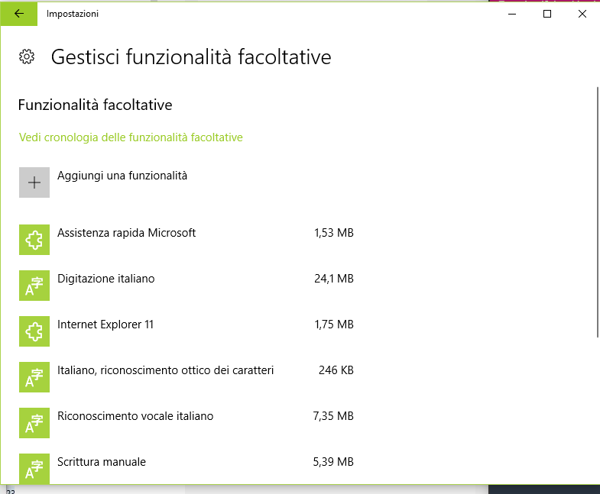Click the 1,75 MB size value
The image size is (600, 494).
334,324
